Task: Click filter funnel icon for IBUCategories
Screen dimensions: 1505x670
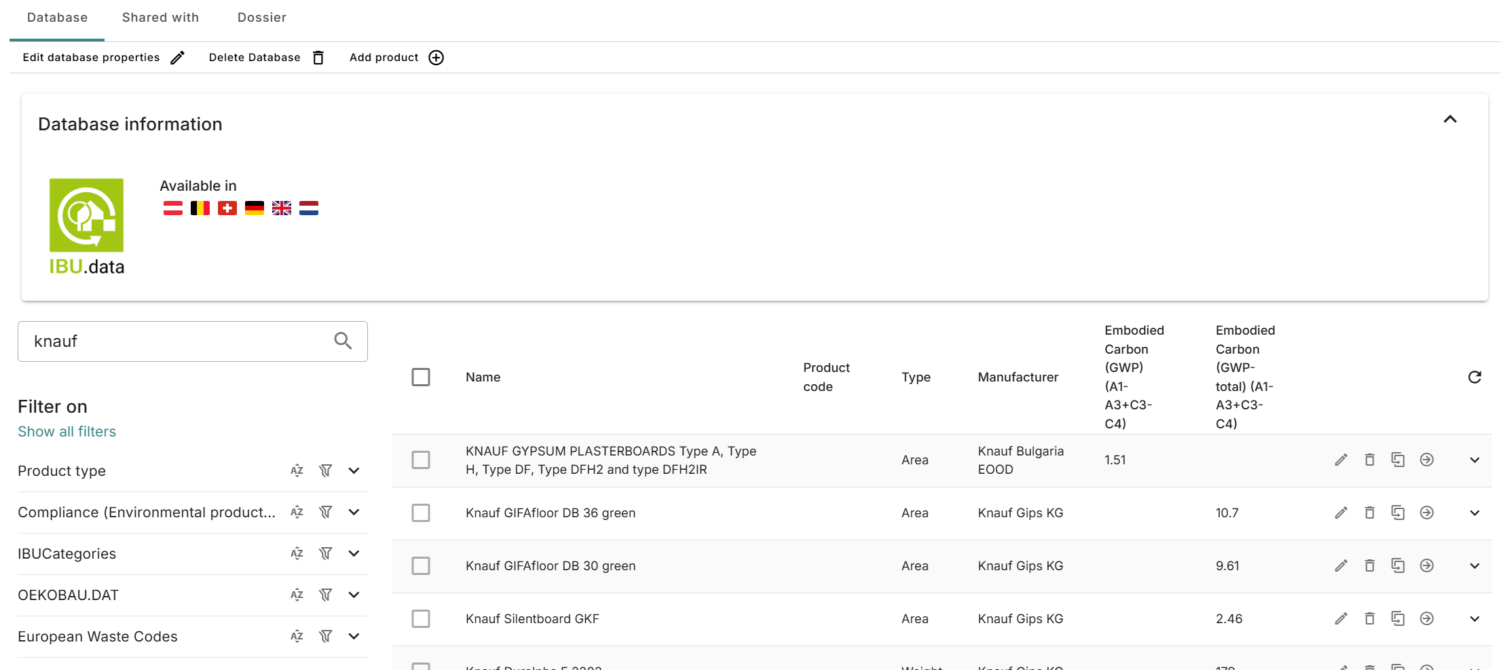Action: tap(326, 554)
